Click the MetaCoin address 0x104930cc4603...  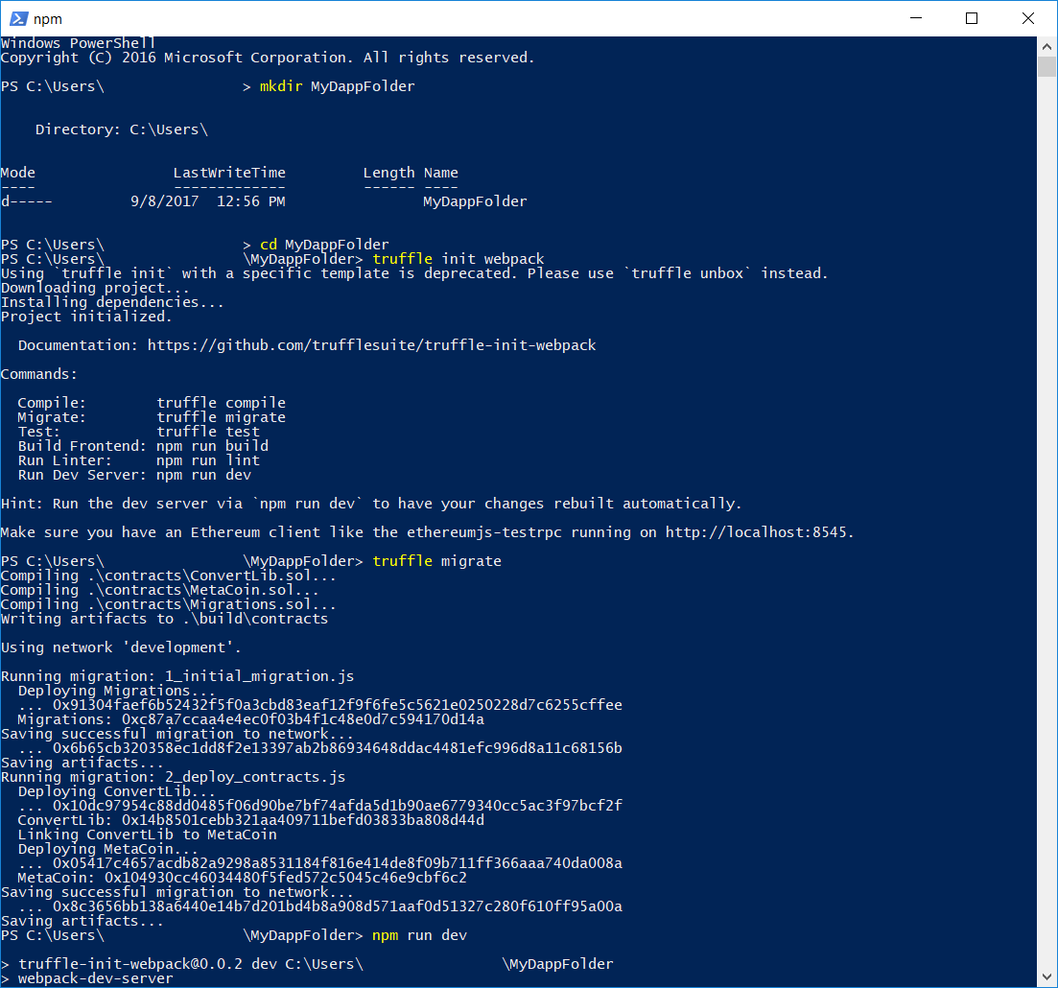(286, 878)
